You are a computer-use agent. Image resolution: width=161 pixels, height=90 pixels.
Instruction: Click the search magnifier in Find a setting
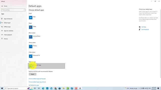[24, 10]
